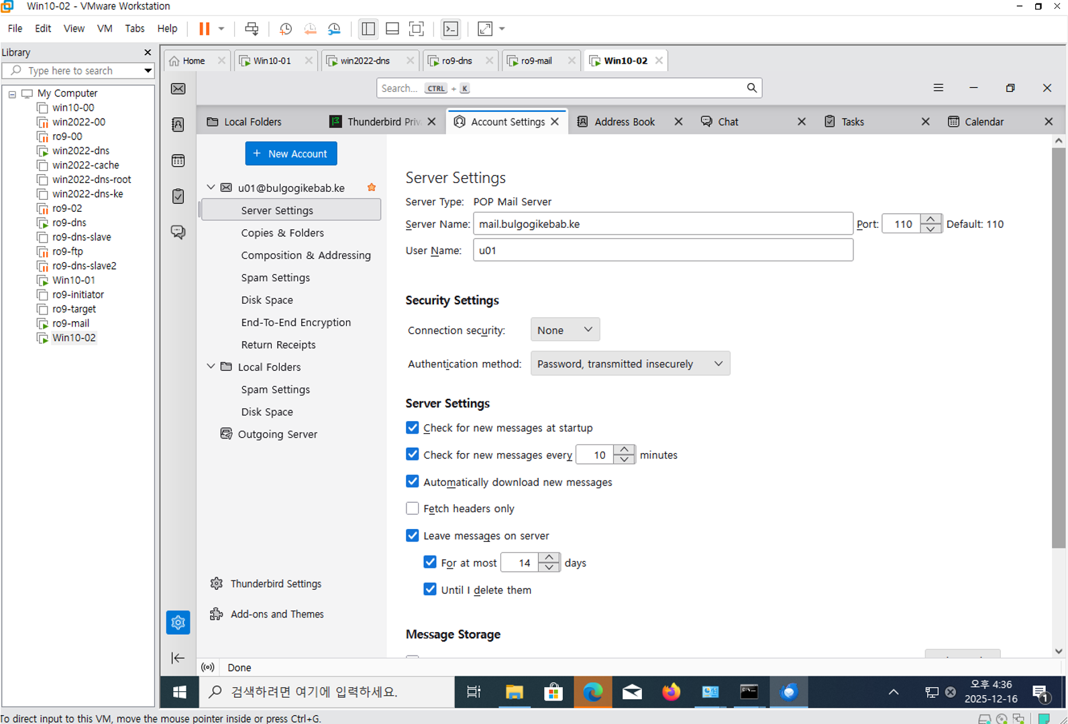This screenshot has height=724, width=1068.
Task: Open Connection security dropdown
Action: (x=565, y=330)
